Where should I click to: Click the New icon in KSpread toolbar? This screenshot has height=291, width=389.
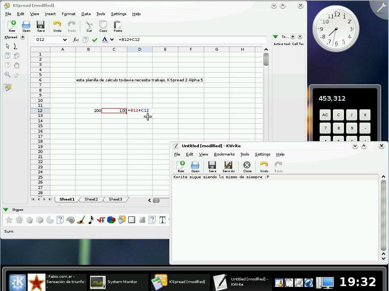(12, 26)
